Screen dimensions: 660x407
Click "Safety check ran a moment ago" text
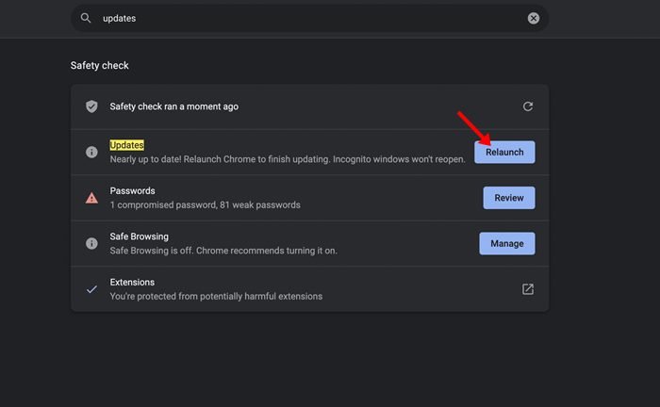173,106
